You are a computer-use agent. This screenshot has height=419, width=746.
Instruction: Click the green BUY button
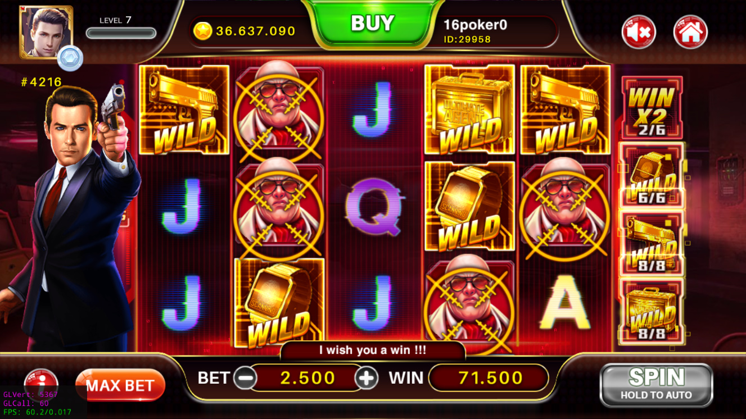pos(372,24)
